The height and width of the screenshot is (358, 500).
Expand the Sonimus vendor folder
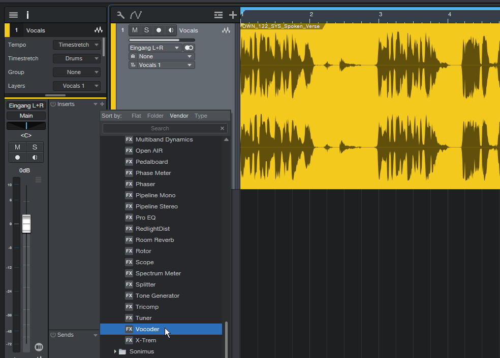(x=115, y=351)
